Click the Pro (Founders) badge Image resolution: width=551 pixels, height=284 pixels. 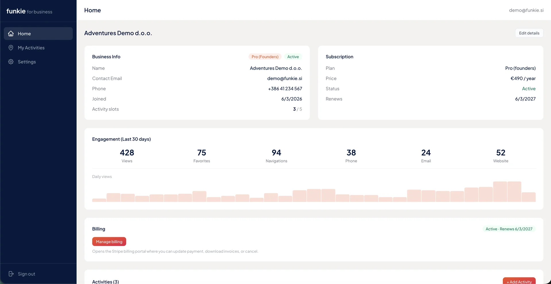click(x=265, y=57)
